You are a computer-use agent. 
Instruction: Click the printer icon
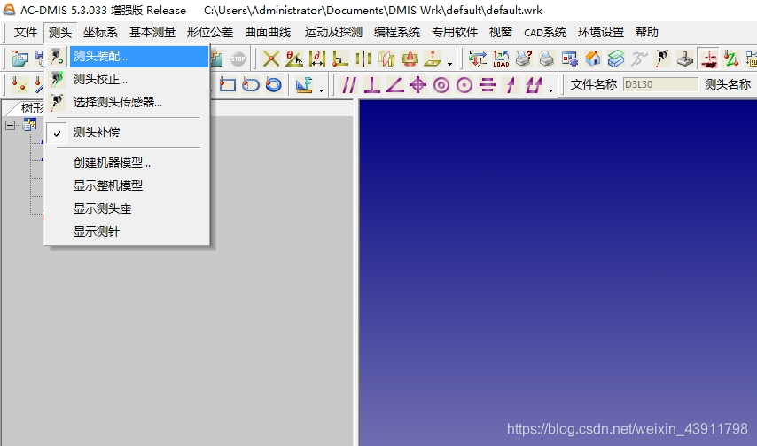547,59
